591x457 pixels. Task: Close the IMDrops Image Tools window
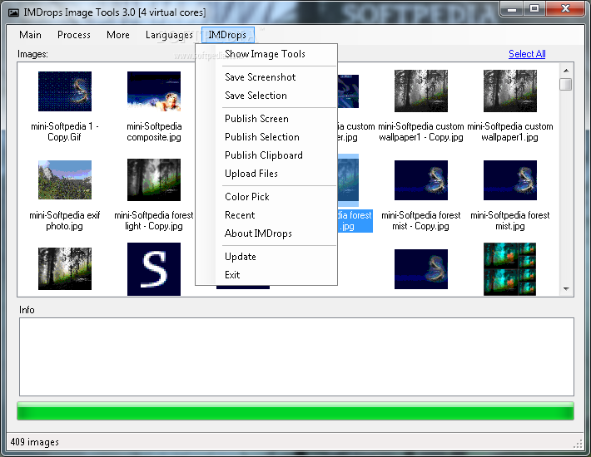564,9
